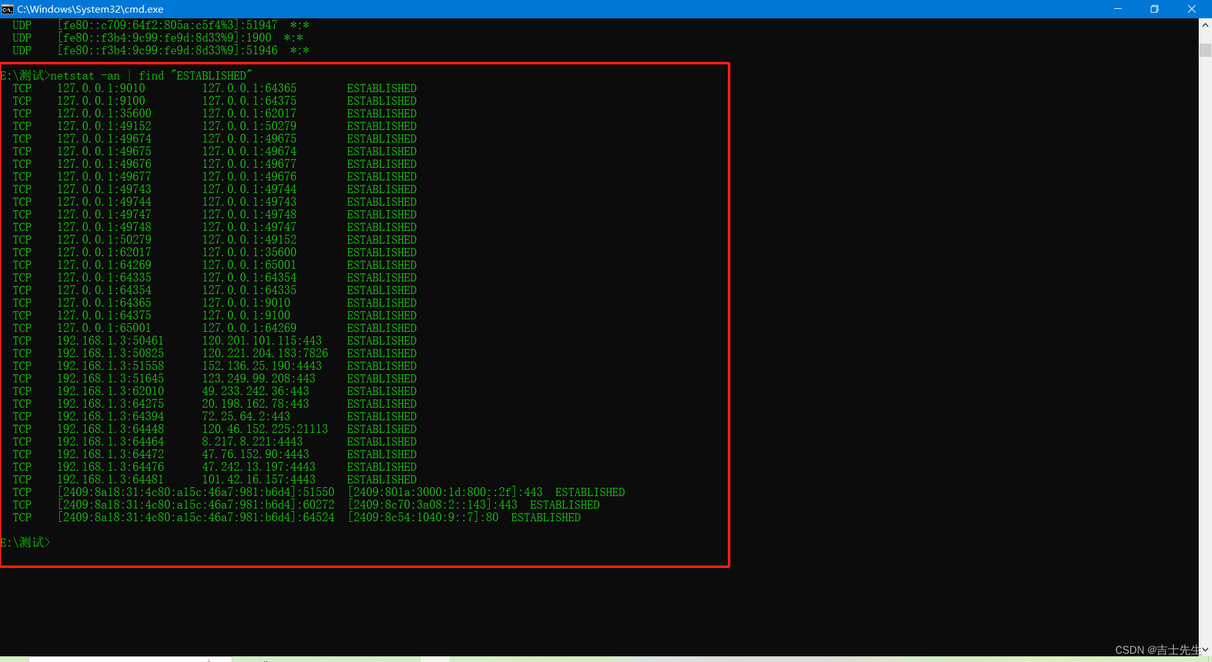This screenshot has height=662, width=1212.
Task: Click local address 127.0.0.1:9100
Action: [x=101, y=101]
